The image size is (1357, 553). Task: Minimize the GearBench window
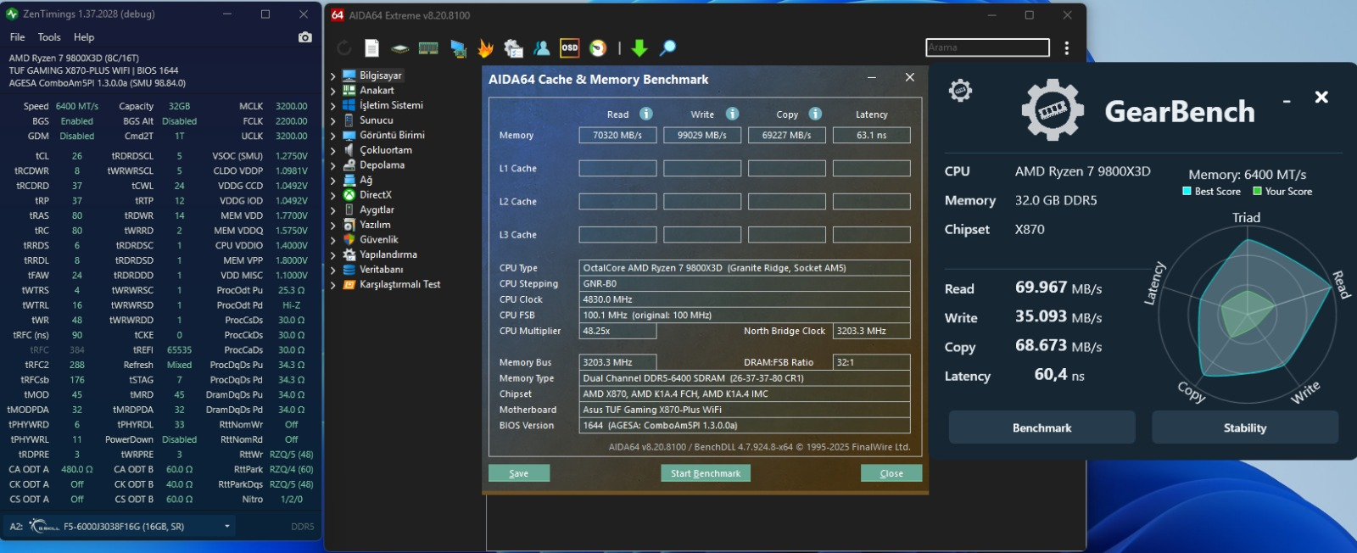pos(1287,101)
